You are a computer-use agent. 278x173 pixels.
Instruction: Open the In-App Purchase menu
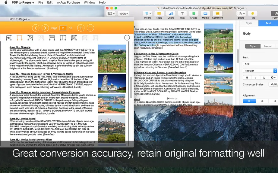pyautogui.click(x=68, y=2)
